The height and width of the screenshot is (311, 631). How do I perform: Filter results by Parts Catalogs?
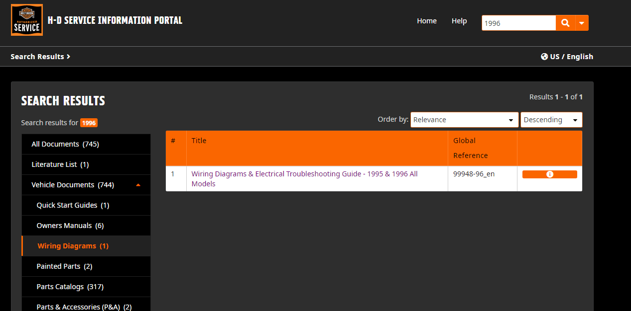pos(70,287)
